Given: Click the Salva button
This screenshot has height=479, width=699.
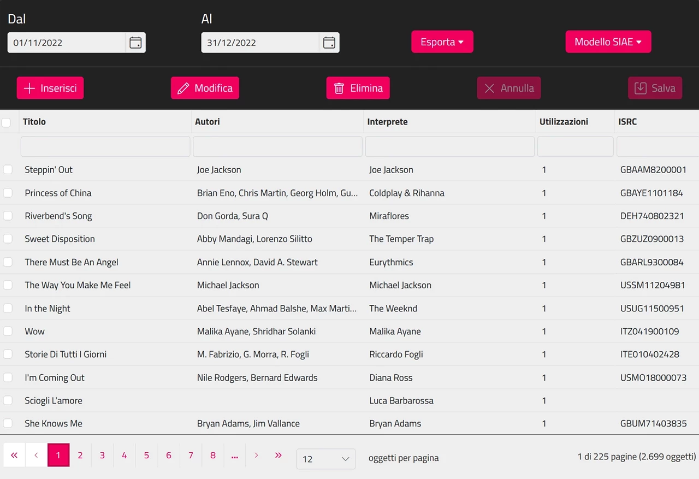Looking at the screenshot, I should point(655,88).
